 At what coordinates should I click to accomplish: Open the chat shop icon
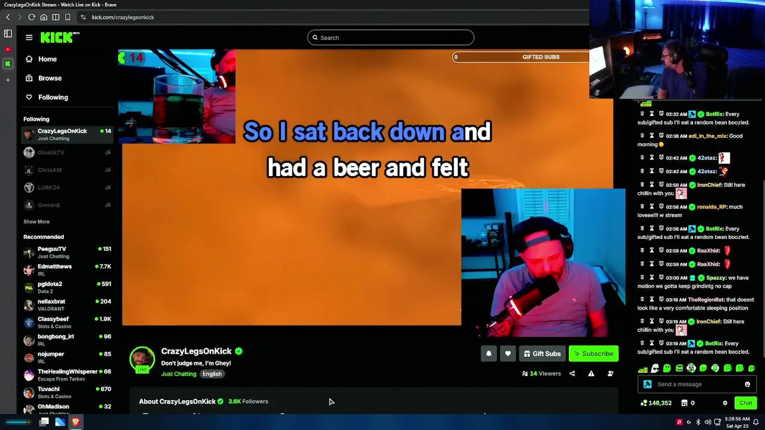[x=684, y=403]
